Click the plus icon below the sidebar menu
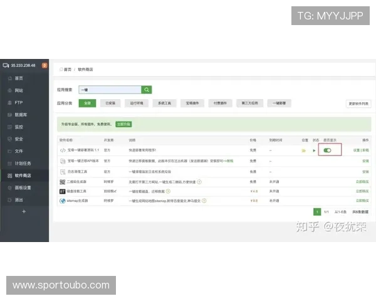 click(24, 211)
